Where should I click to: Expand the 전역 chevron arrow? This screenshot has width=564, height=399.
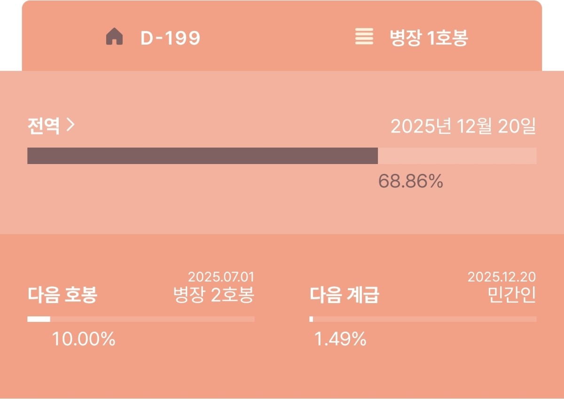70,125
